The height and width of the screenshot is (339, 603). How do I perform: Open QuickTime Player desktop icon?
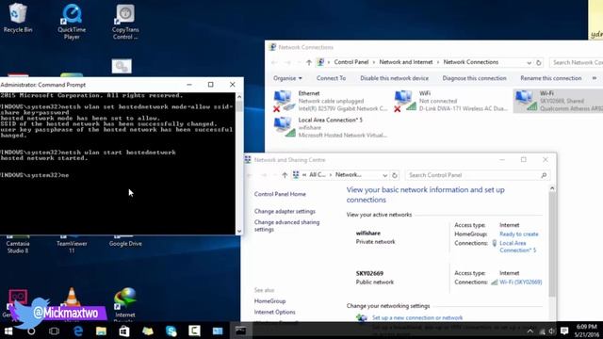72,21
